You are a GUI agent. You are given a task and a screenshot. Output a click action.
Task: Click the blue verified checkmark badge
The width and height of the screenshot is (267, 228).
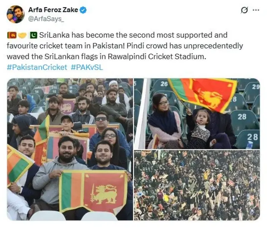(x=83, y=10)
